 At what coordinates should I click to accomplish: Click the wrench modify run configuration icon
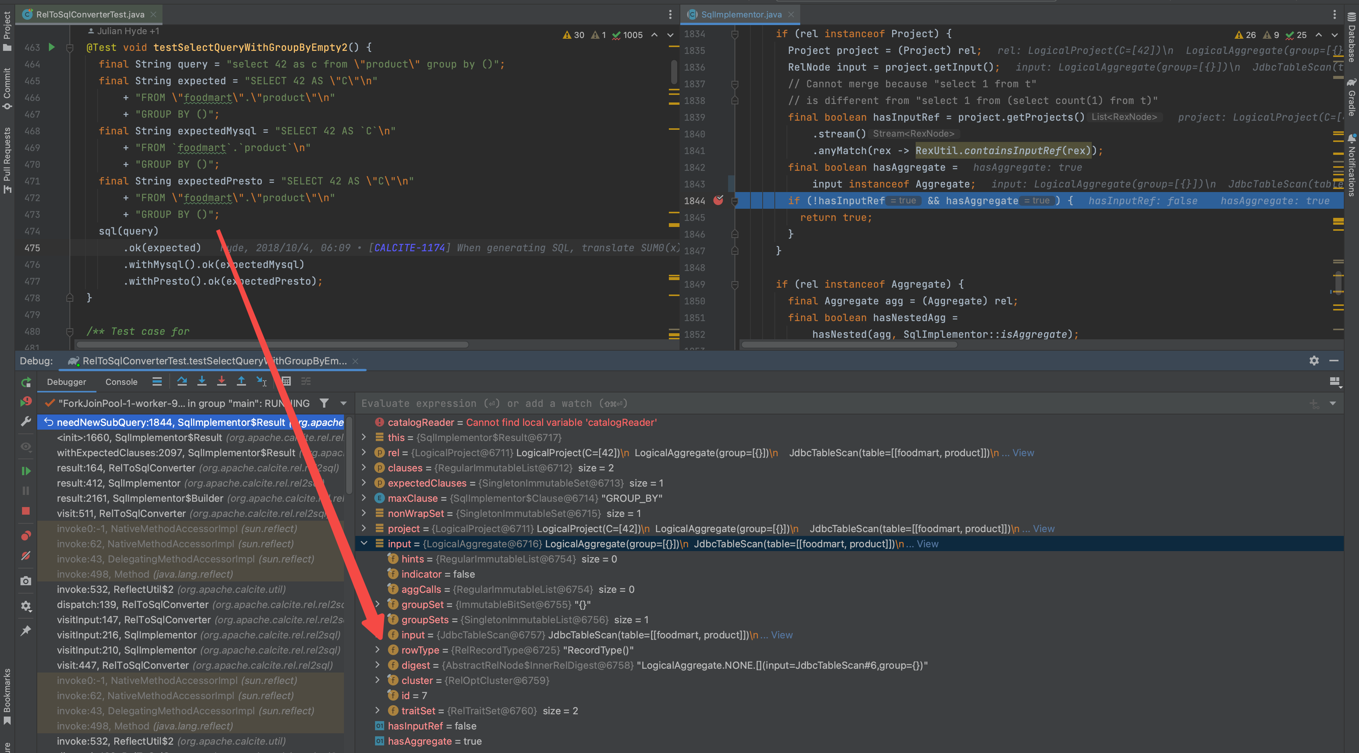(26, 421)
